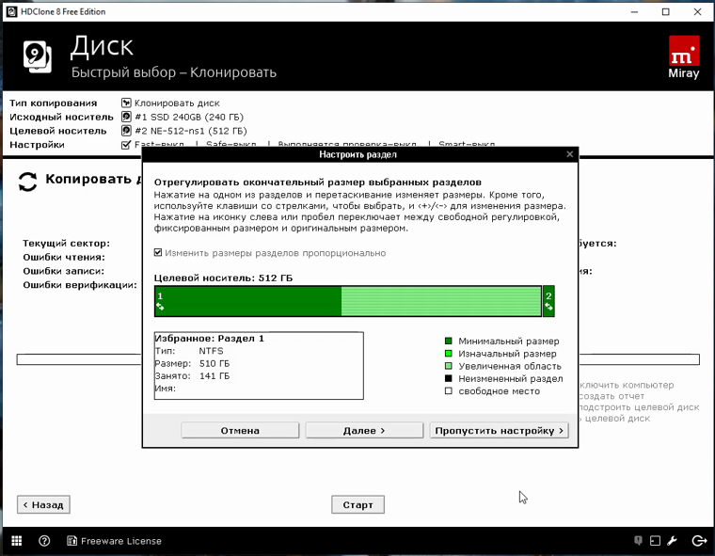Go back with the Назад button
Image resolution: width=715 pixels, height=556 pixels.
(x=44, y=504)
